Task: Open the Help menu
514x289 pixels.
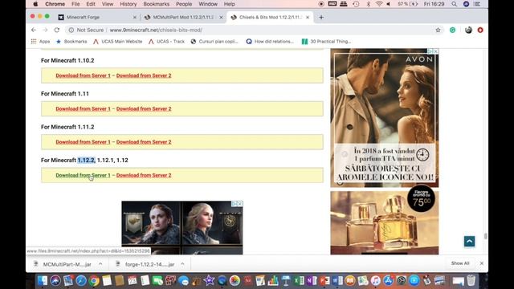Action: [x=229, y=4]
